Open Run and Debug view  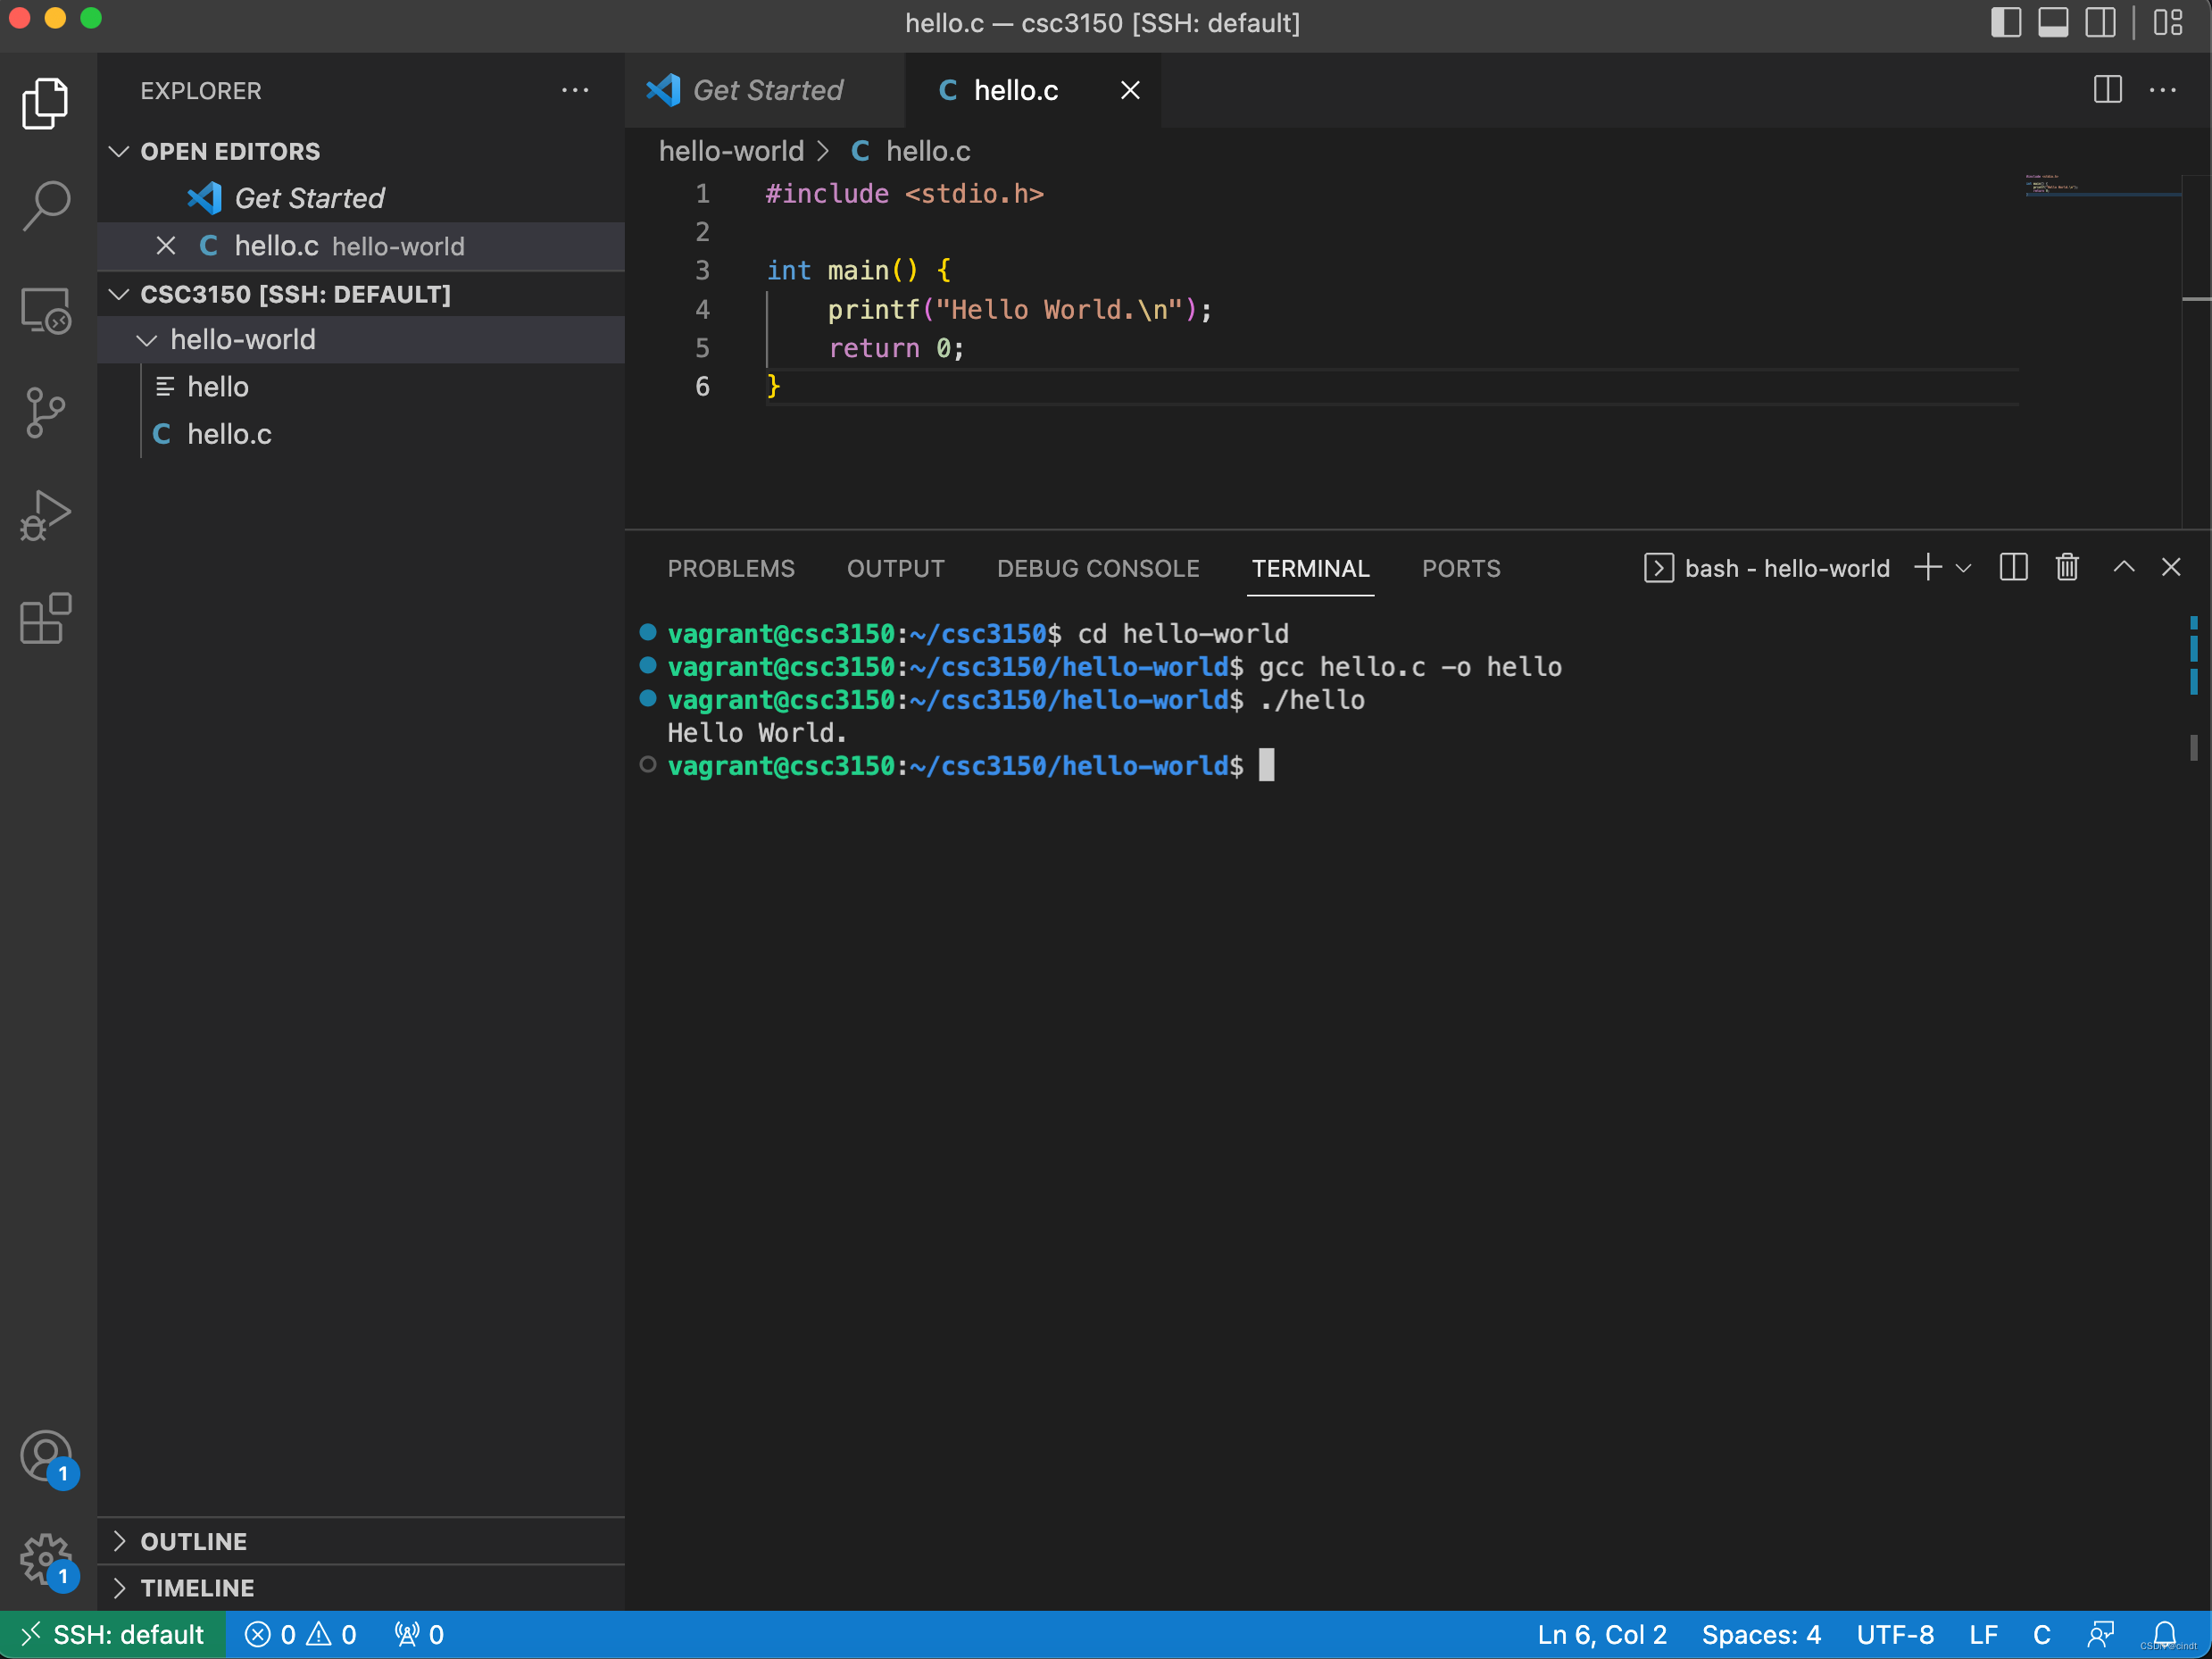point(46,515)
